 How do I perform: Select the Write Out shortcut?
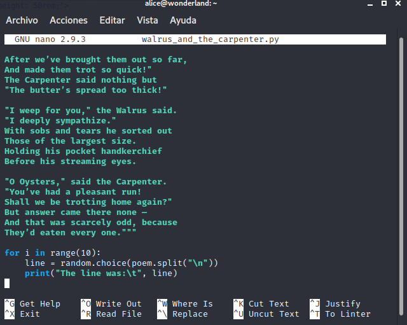point(118,304)
